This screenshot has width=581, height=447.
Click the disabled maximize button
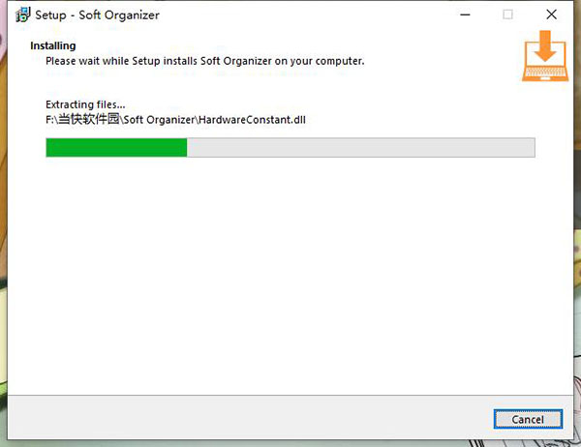click(507, 15)
